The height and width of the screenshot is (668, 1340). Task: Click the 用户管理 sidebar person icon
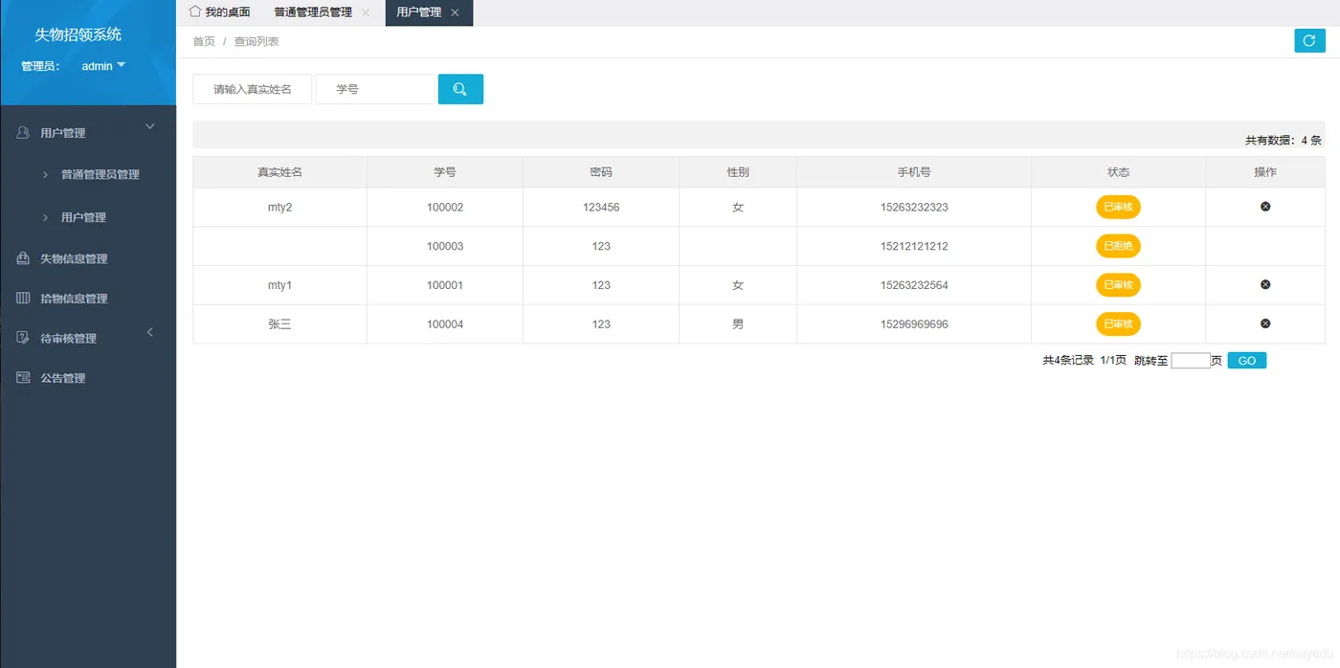[x=23, y=132]
